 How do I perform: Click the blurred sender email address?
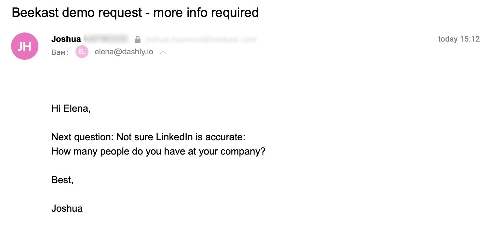coord(201,40)
